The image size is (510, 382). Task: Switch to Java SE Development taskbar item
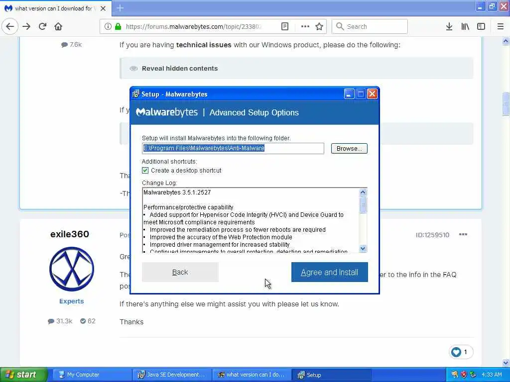click(x=172, y=375)
